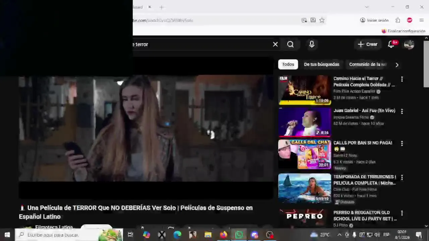Screen dimensions: 429x241
Task: Click the install/download icon in address bar
Action: (313, 20)
